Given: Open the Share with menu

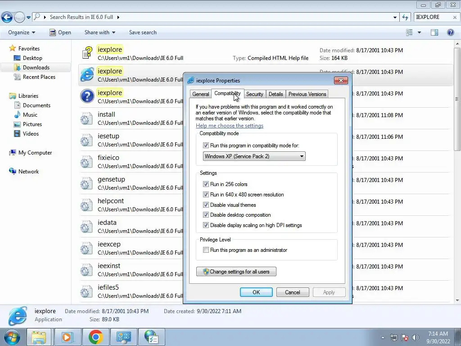Looking at the screenshot, I should coord(99,32).
